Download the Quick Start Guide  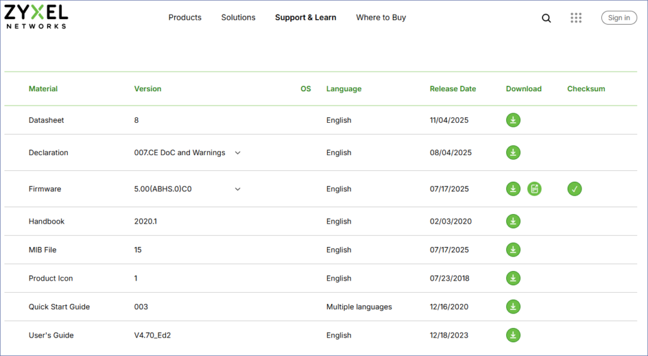513,307
